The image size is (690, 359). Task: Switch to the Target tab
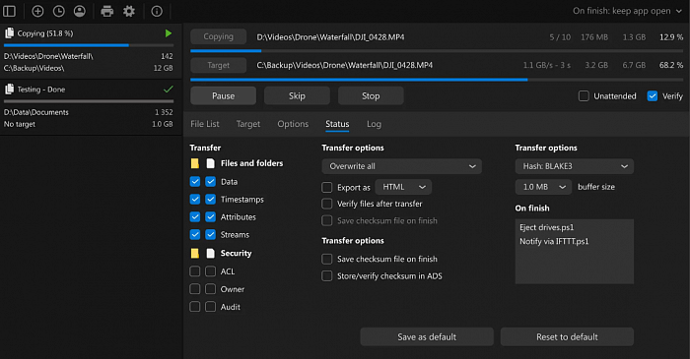click(x=248, y=124)
